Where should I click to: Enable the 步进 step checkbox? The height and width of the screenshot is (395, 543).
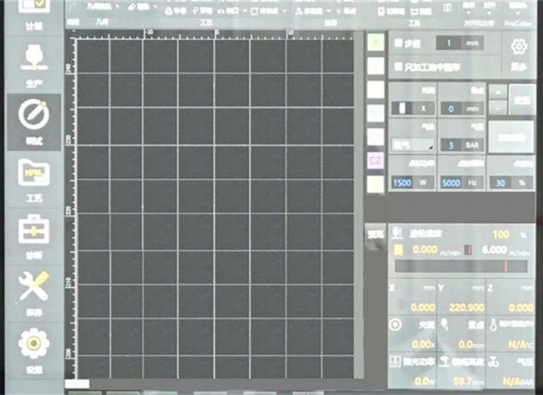[398, 43]
